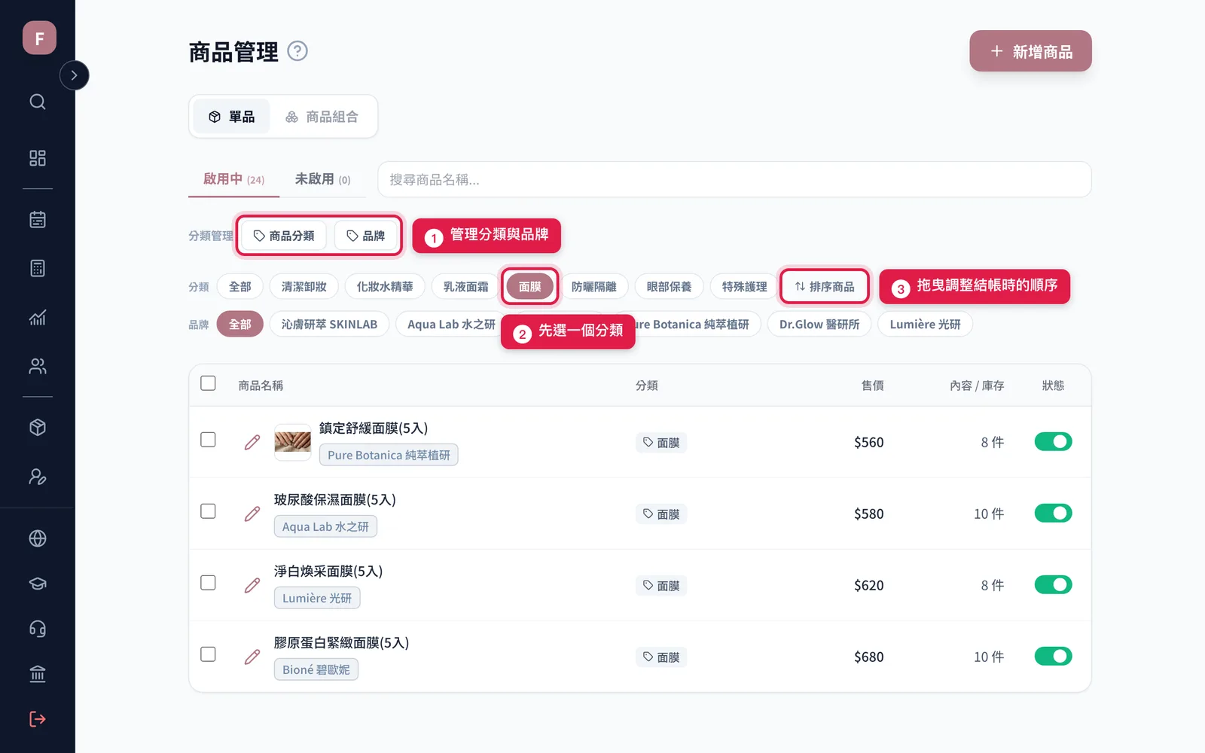
Task: Click the logout icon in sidebar
Action: [38, 719]
